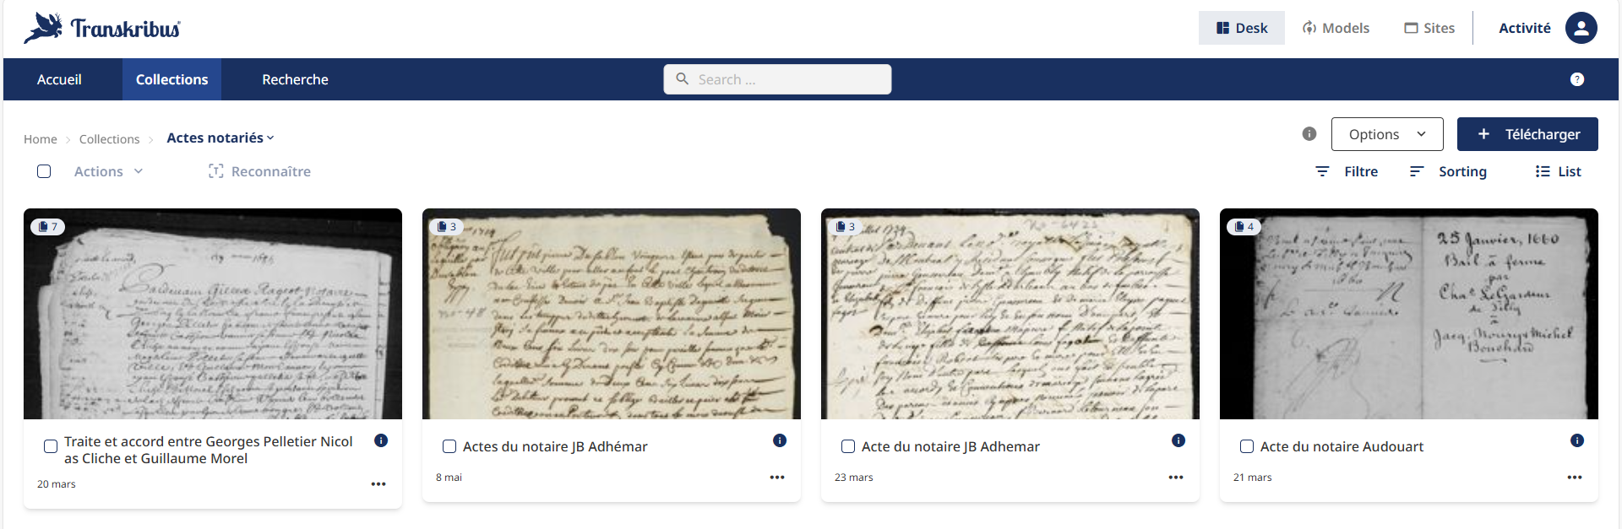Image resolution: width=1622 pixels, height=529 pixels.
Task: Go to the Accueil tab
Action: click(x=59, y=79)
